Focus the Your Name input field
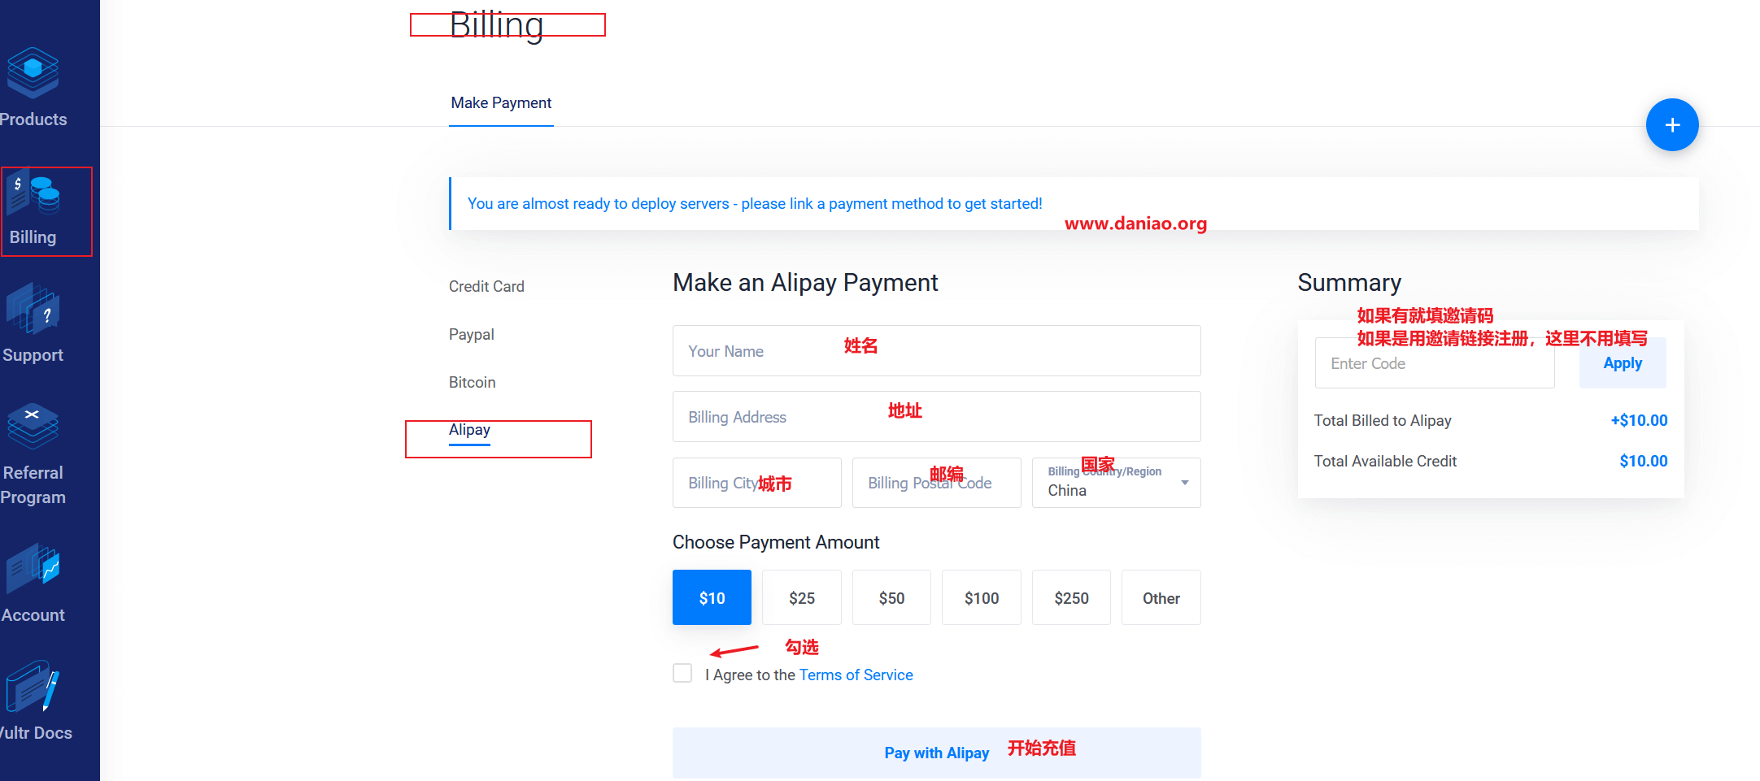This screenshot has width=1760, height=781. [936, 350]
